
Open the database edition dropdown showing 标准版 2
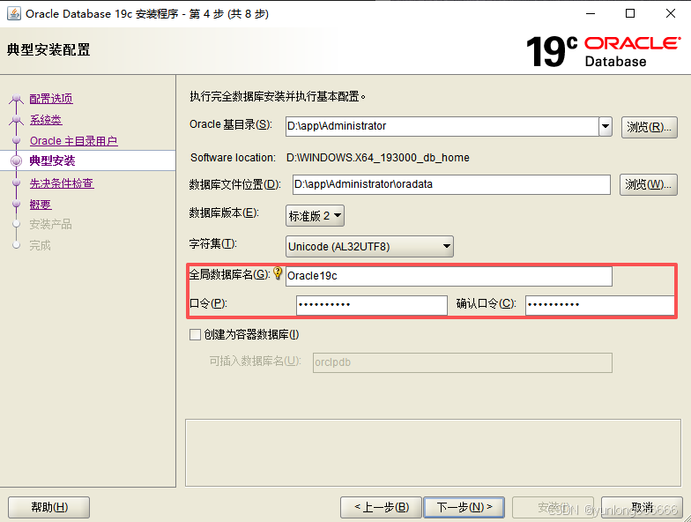315,215
